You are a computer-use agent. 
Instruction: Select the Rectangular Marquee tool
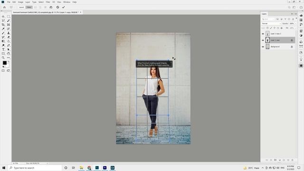pos(9,17)
